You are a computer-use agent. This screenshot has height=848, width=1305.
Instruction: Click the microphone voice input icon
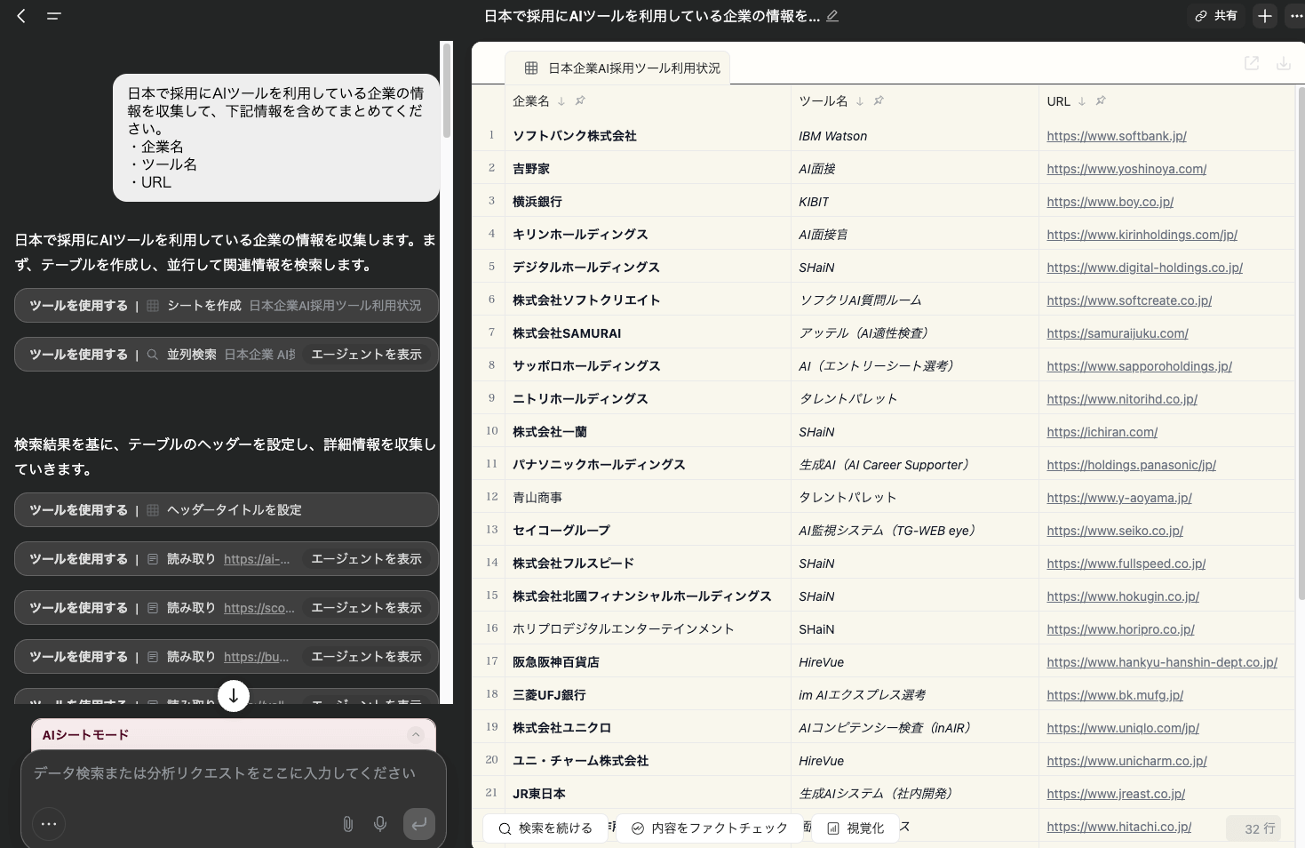pos(380,824)
